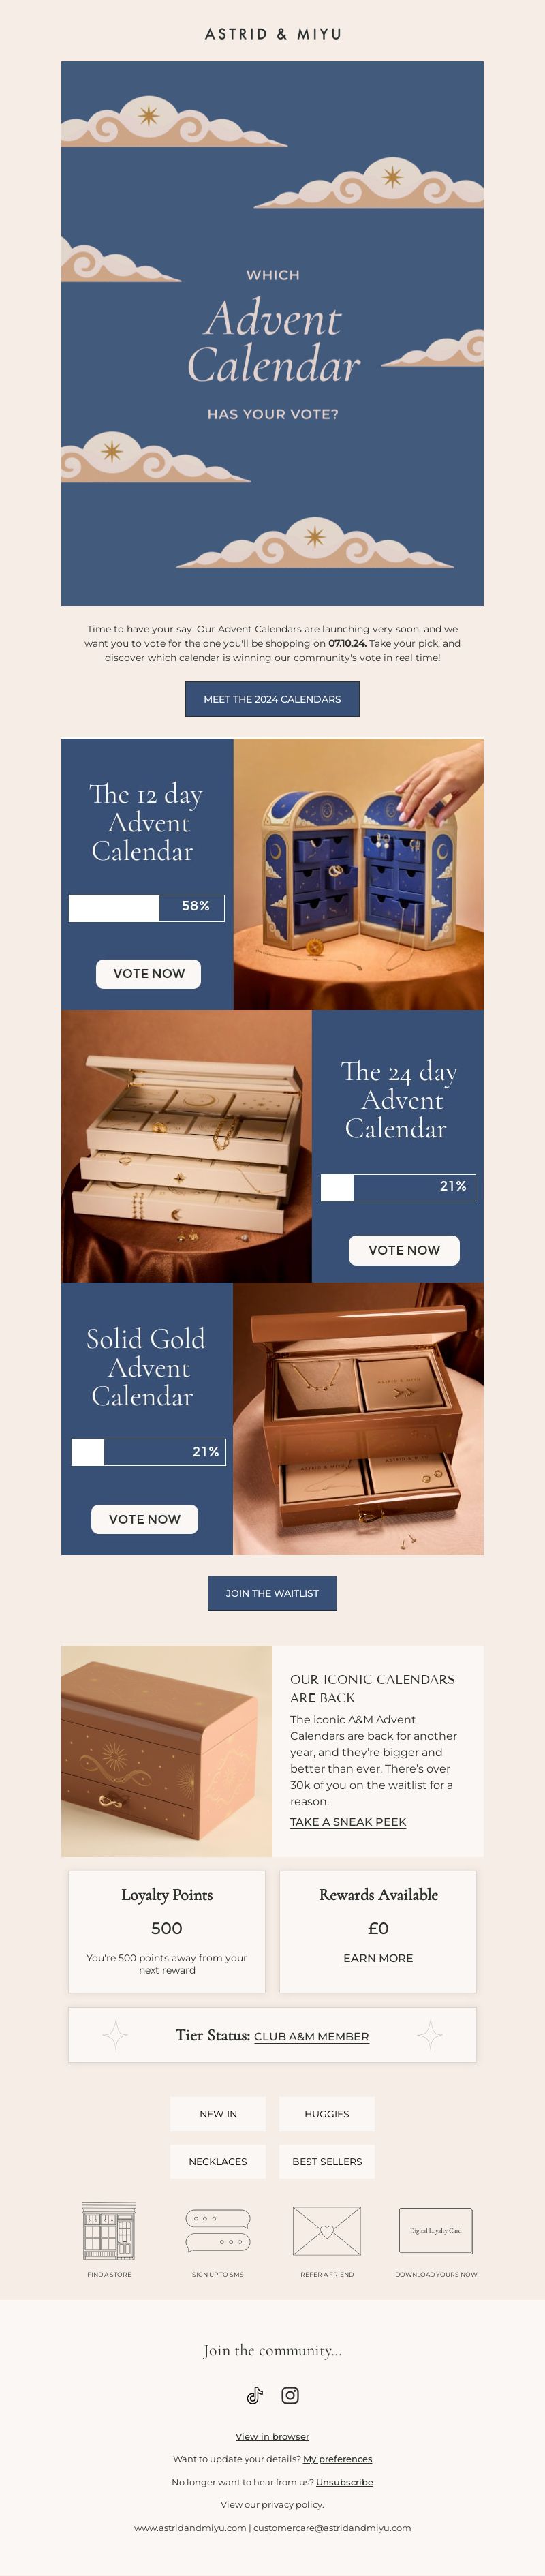Click the Unsubscribe link

pyautogui.click(x=344, y=2482)
